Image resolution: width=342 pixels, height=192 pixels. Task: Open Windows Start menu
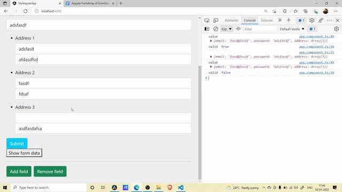(5, 187)
